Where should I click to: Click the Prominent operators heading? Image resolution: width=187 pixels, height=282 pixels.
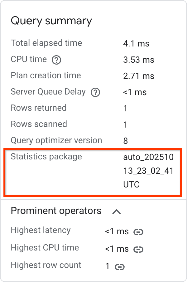coord(56,211)
